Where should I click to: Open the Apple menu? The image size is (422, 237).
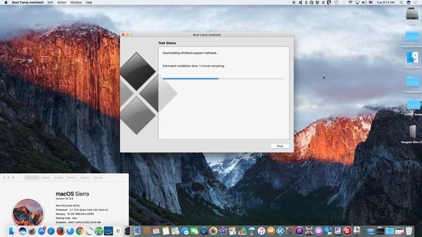pos(6,3)
